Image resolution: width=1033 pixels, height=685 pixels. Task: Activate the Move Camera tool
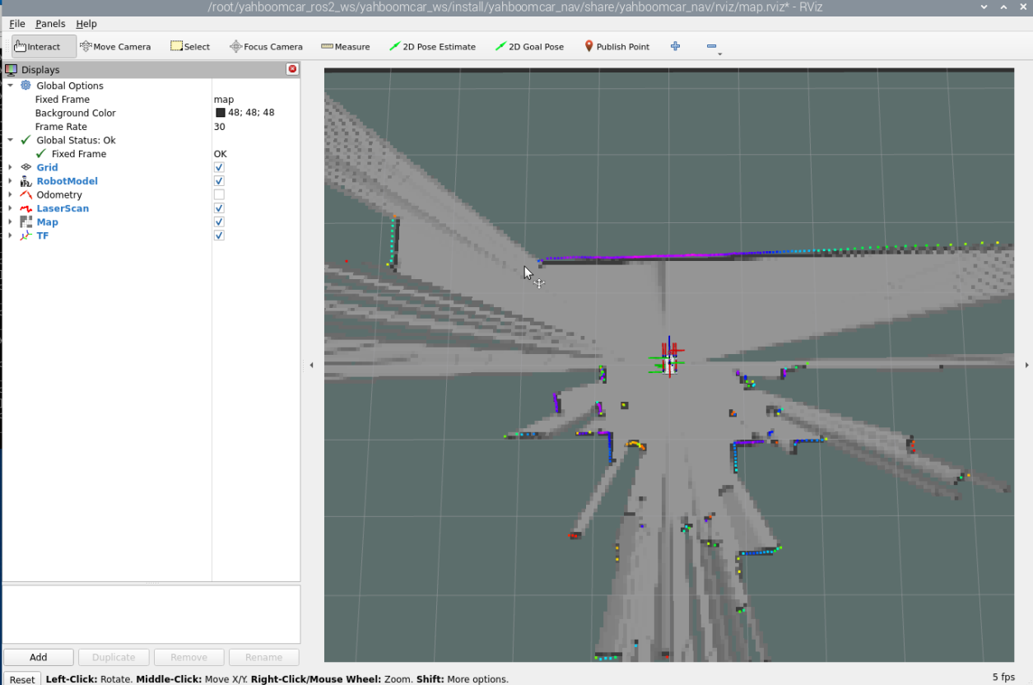pos(115,47)
